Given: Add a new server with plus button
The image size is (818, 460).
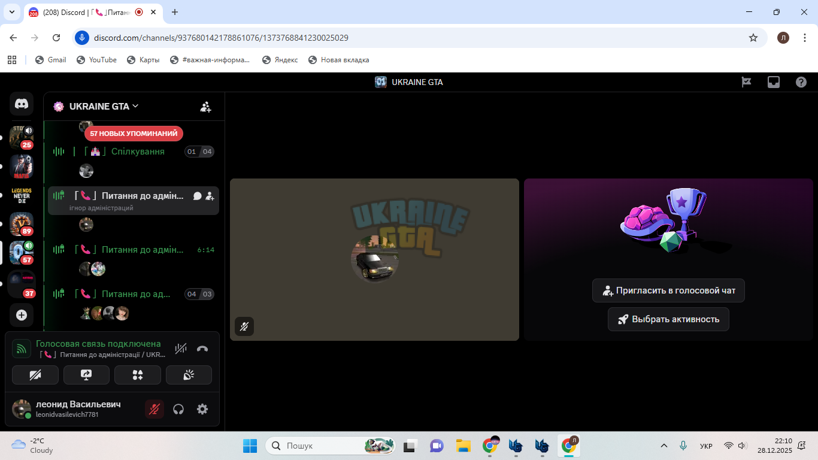Looking at the screenshot, I should 22,314.
